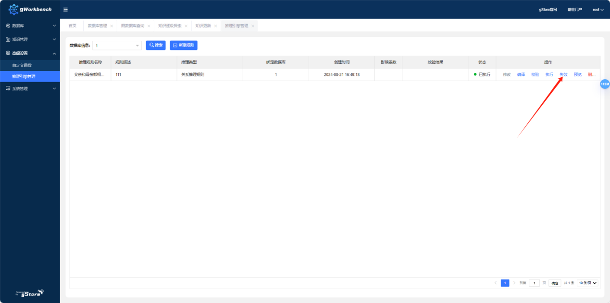Go to previous page arrow
610x303 pixels.
pyautogui.click(x=496, y=283)
